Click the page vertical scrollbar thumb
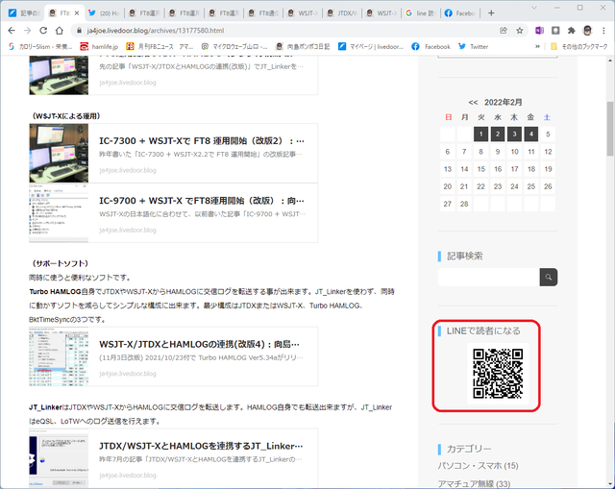Screen dimensions: 615x489 610,129
